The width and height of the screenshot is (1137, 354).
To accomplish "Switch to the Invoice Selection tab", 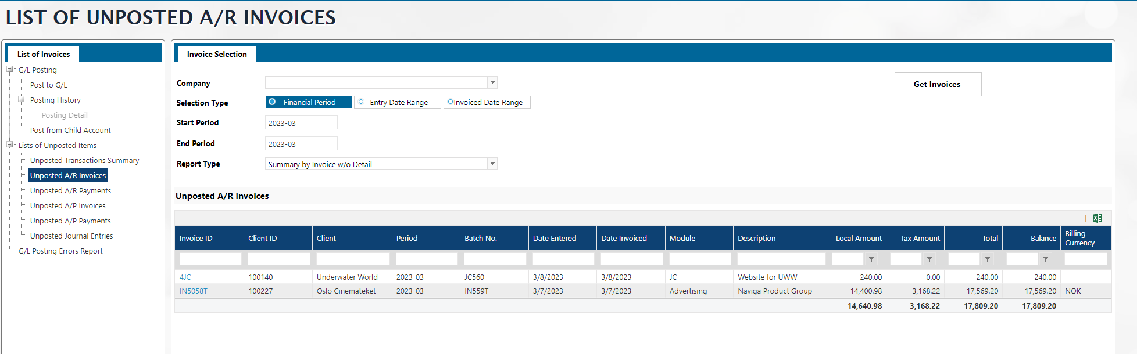I will 216,54.
